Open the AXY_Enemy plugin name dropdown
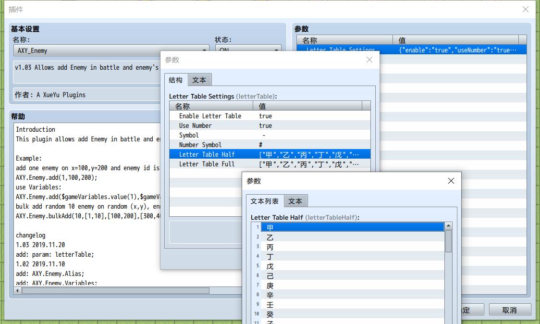Image resolution: width=540 pixels, height=324 pixels. tap(111, 50)
